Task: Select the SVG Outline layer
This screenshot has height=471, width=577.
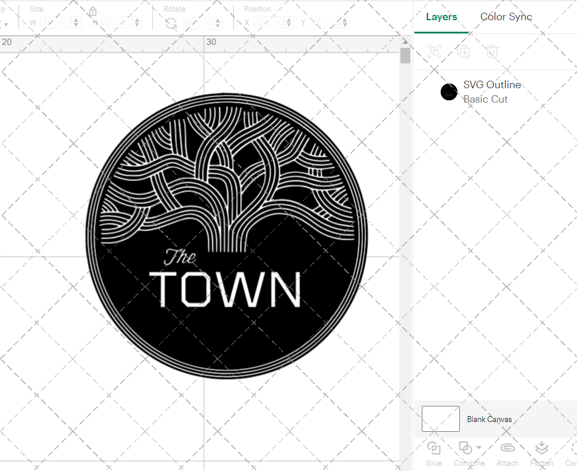Action: click(x=492, y=92)
